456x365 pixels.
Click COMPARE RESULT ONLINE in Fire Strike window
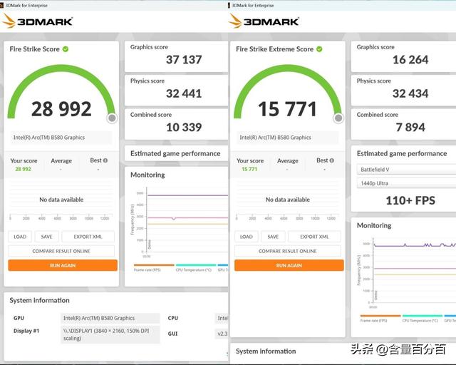click(x=61, y=251)
